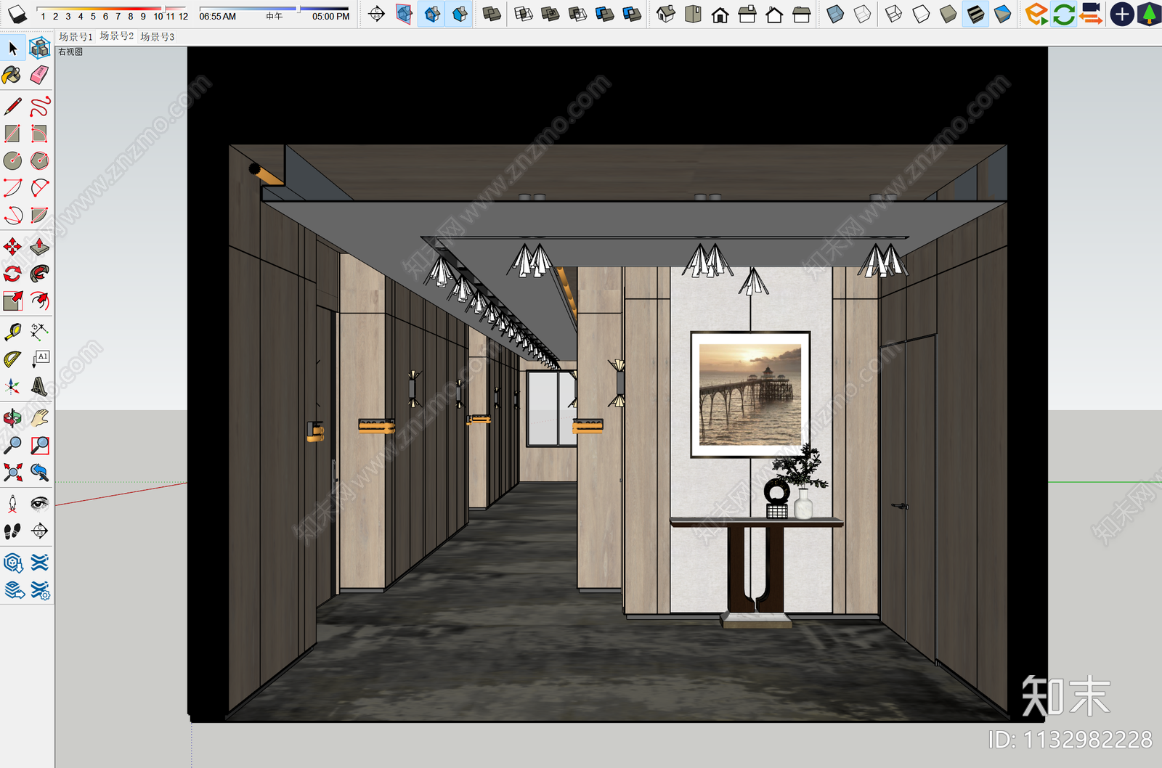Set Monochrome face style

(1002, 14)
